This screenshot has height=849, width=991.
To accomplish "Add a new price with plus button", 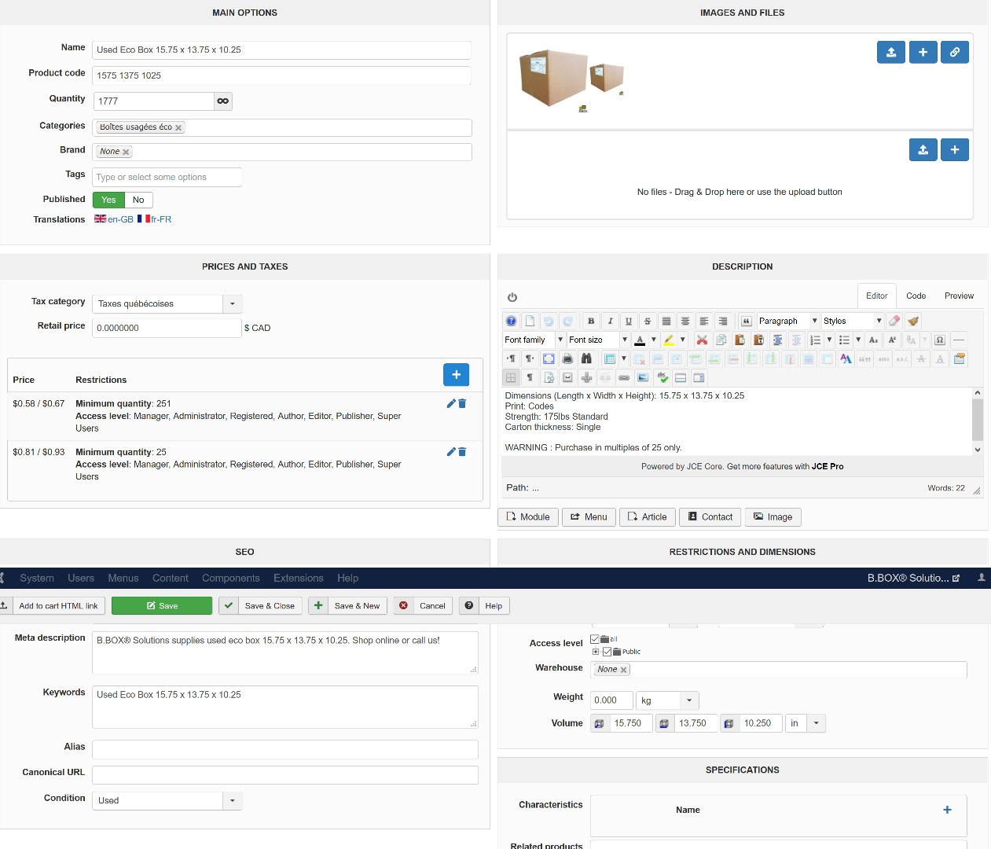I will (457, 375).
